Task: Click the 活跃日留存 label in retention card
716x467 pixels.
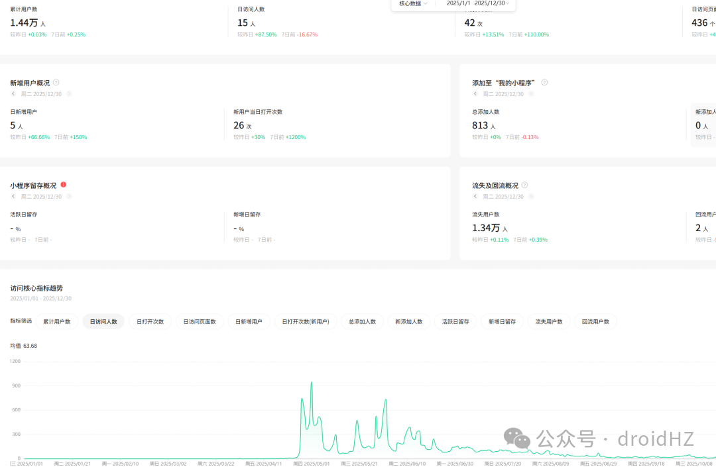Action: tap(24, 215)
